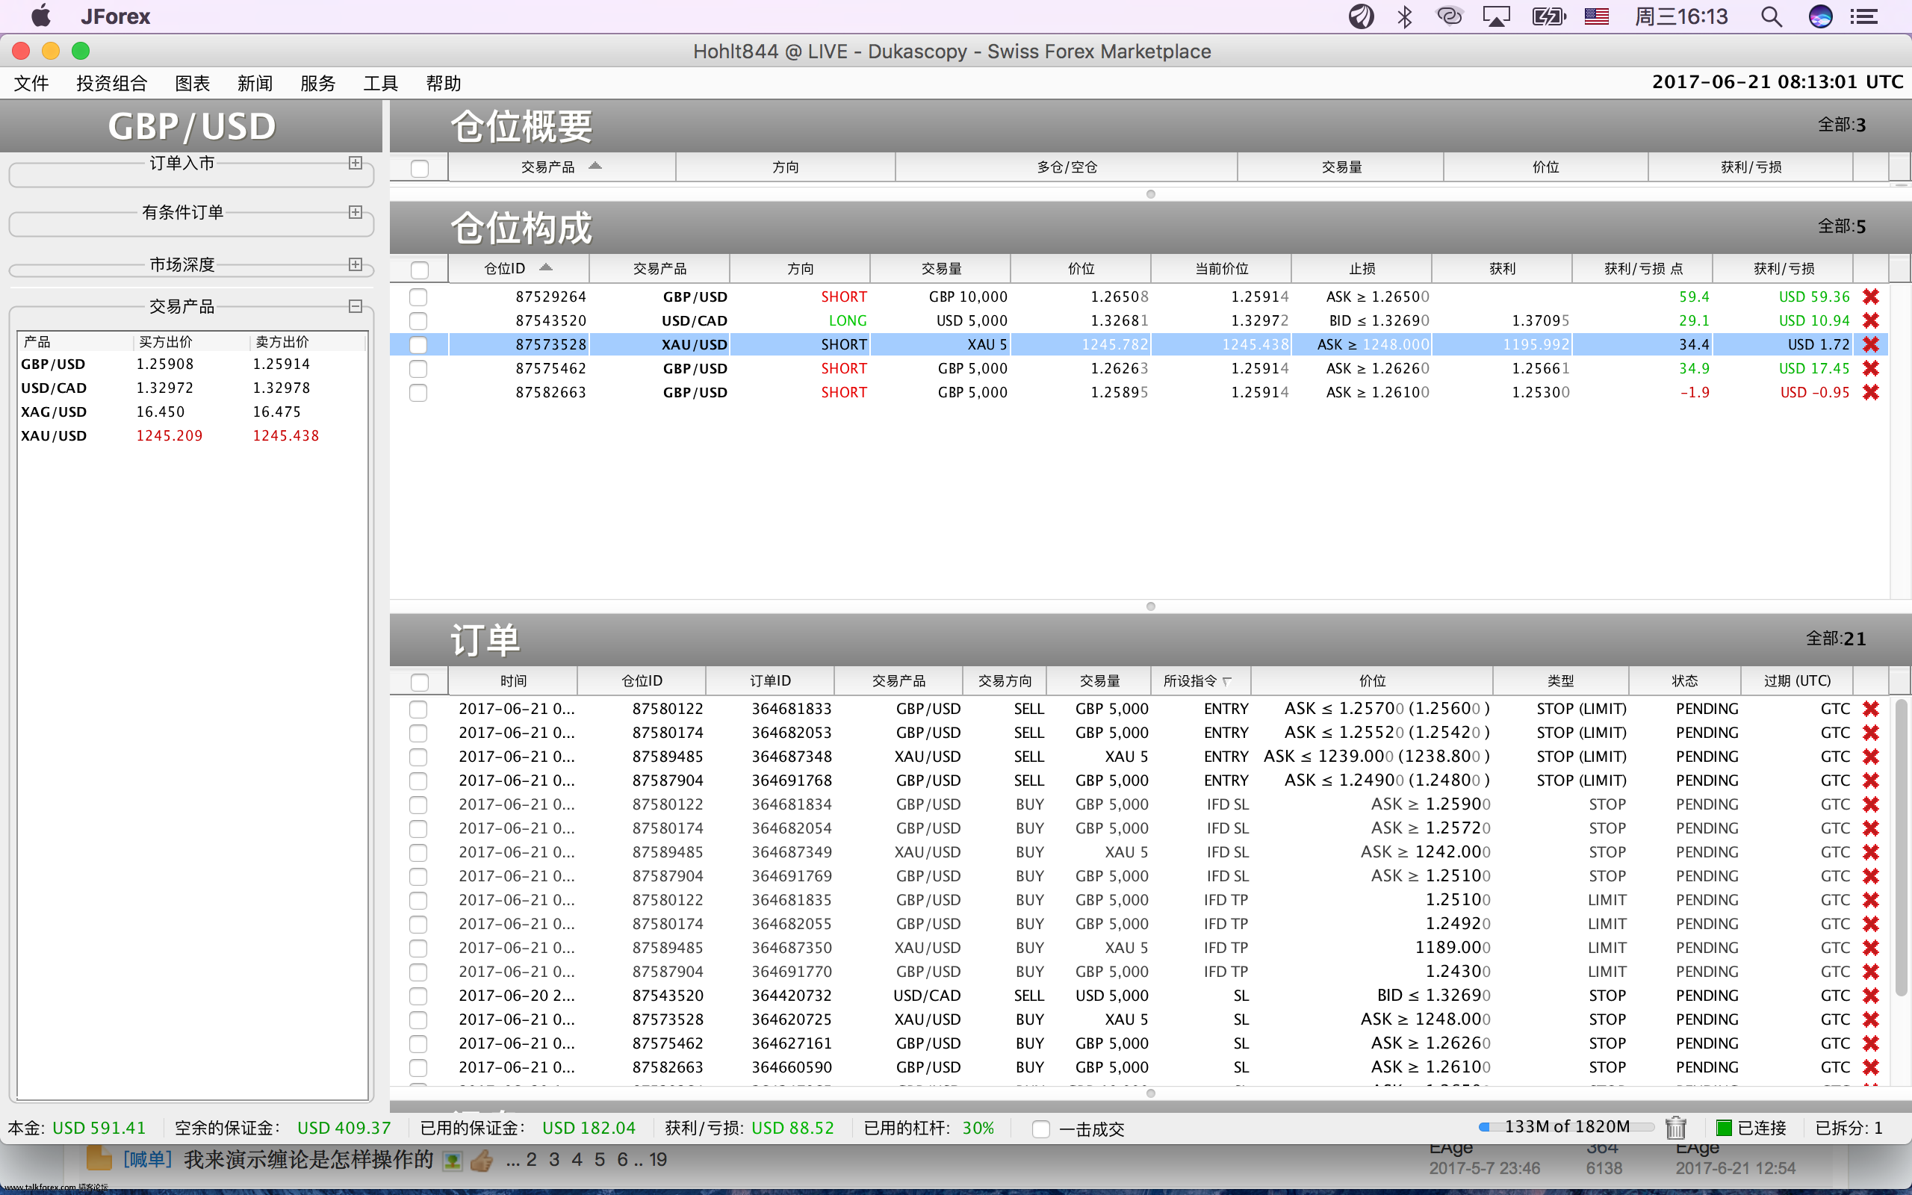Enable 一击成交 one-click trading checkbox
This screenshot has height=1195, width=1912.
pyautogui.click(x=1041, y=1129)
